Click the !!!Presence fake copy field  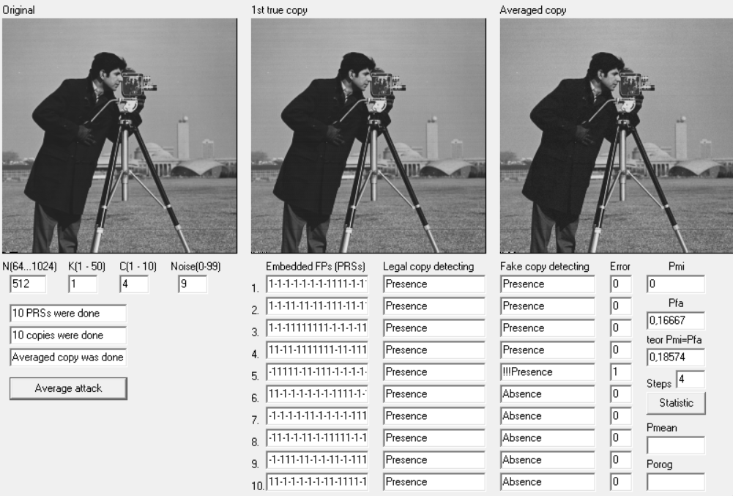548,372
